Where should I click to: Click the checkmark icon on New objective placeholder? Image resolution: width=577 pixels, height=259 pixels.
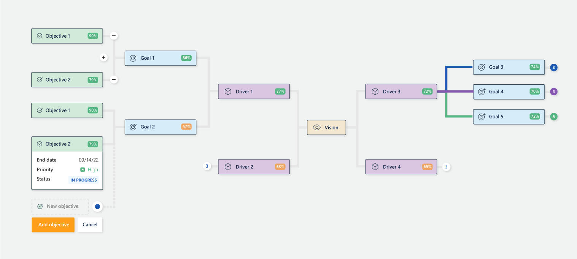40,206
